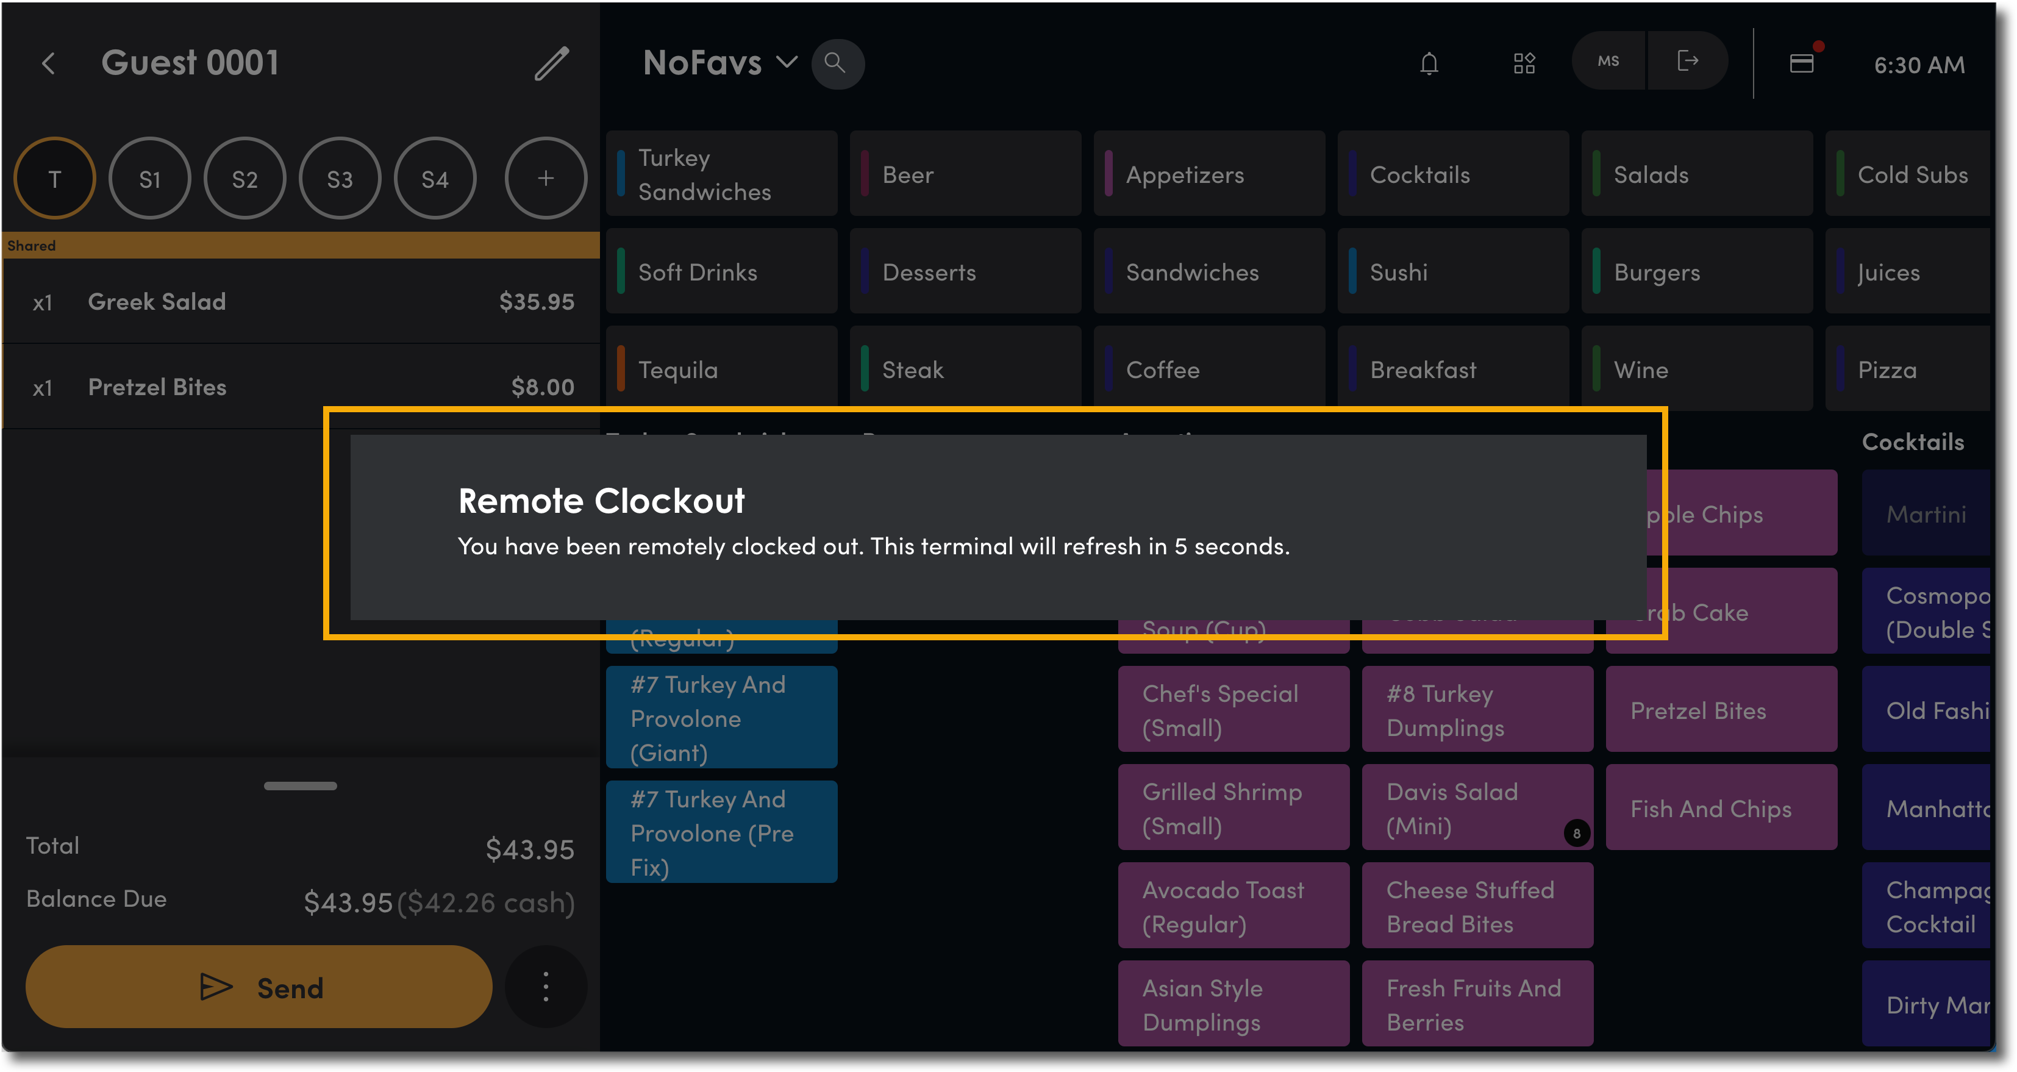This screenshot has height=1072, width=2017.
Task: Select seat S3
Action: [340, 179]
